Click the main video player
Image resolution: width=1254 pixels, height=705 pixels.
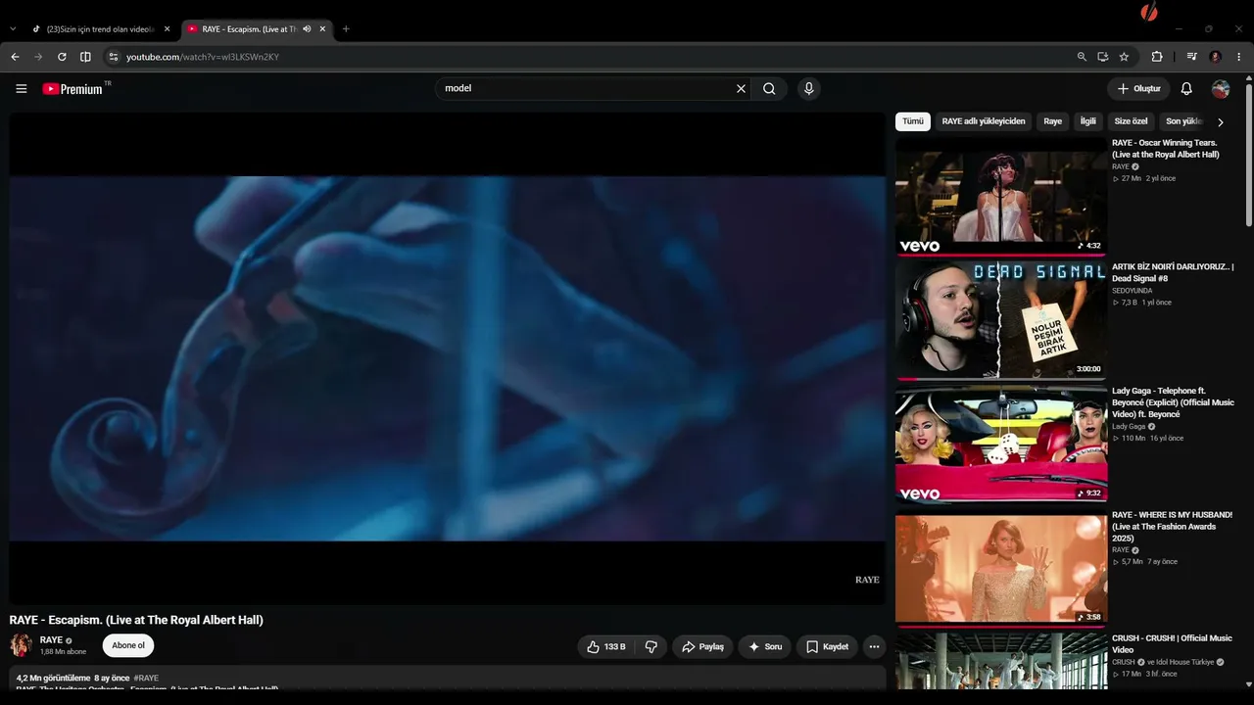point(448,358)
